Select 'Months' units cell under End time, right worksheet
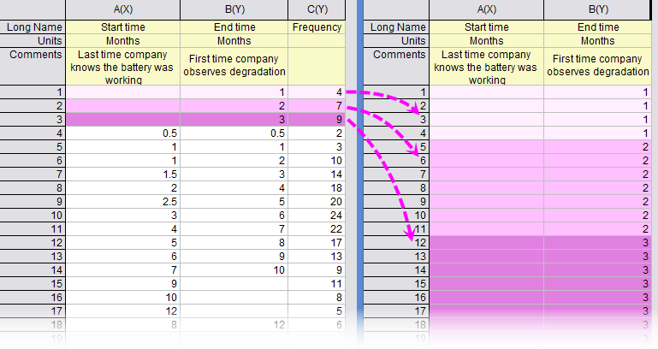658x349 pixels. pos(598,41)
